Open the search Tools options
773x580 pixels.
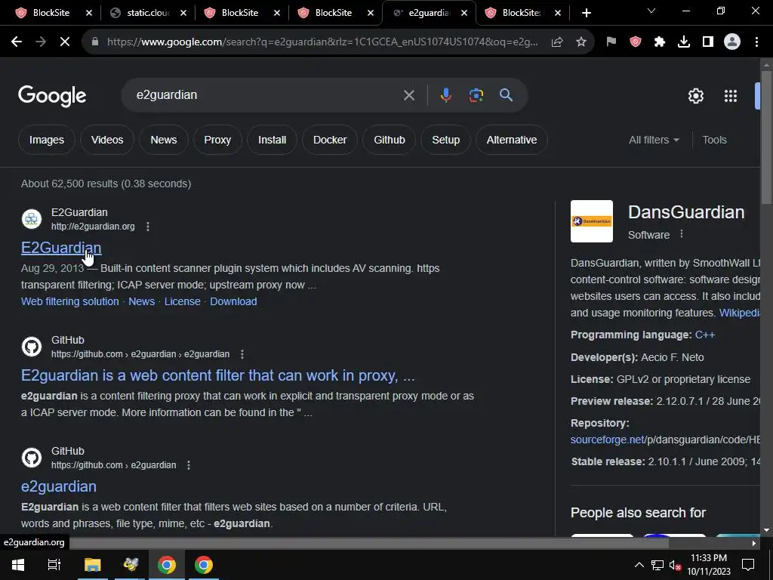click(714, 140)
